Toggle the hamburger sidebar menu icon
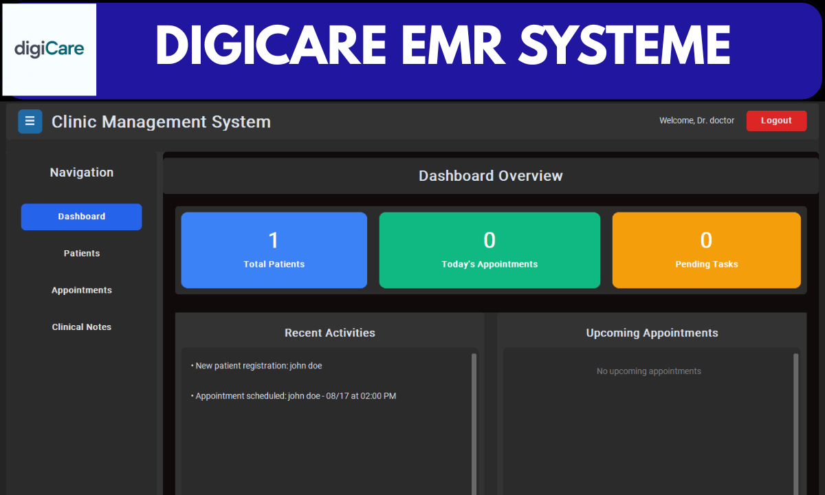The height and width of the screenshot is (495, 825). [30, 121]
